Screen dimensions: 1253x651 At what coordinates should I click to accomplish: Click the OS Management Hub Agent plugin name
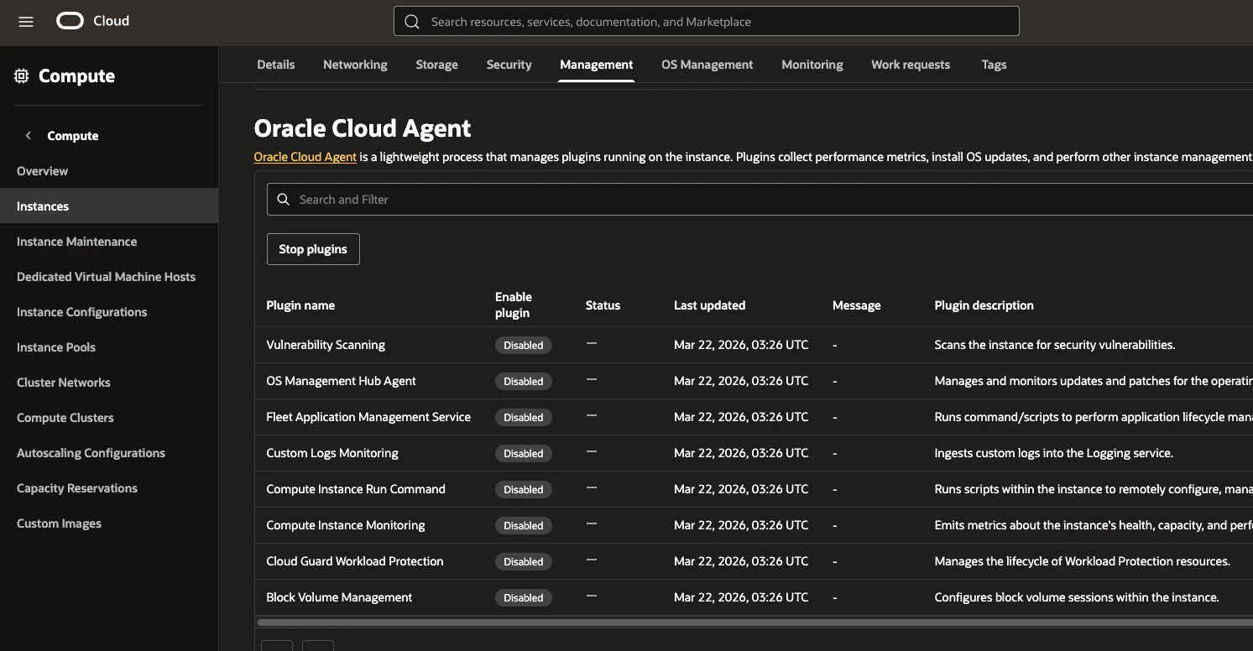[x=341, y=381]
